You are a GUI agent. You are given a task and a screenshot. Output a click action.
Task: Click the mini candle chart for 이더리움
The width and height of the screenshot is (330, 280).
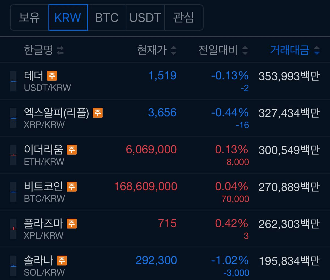13,155
